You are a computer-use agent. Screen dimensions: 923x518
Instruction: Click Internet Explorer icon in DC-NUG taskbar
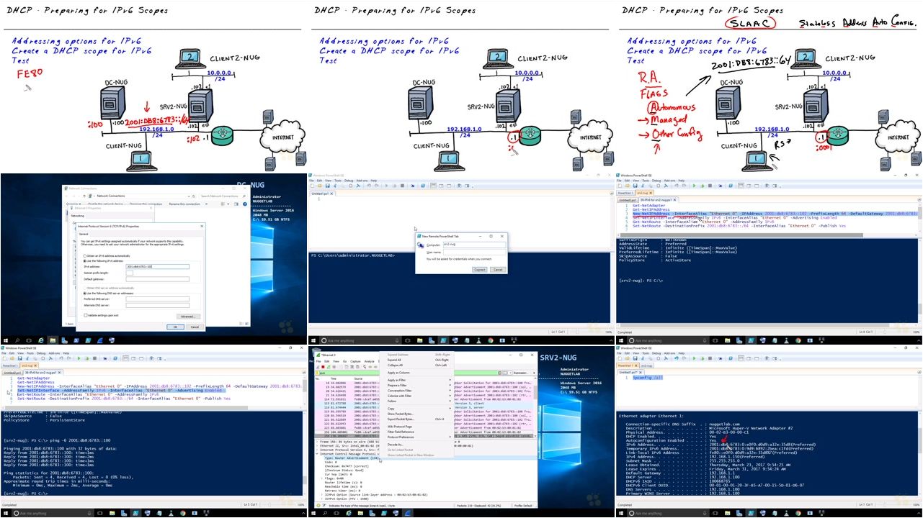tap(42, 340)
